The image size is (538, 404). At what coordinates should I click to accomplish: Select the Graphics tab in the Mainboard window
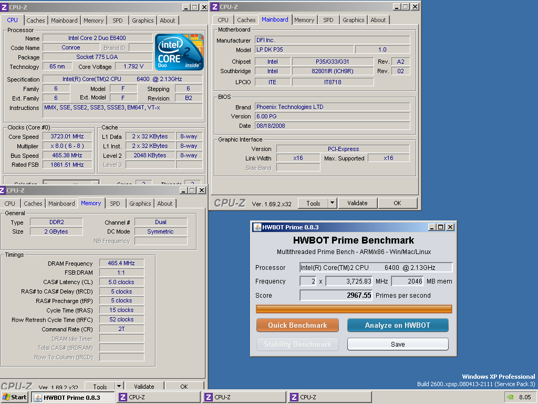click(x=354, y=20)
